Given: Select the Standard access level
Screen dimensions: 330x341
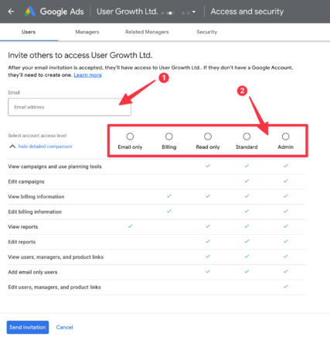Looking at the screenshot, I should click(x=247, y=136).
